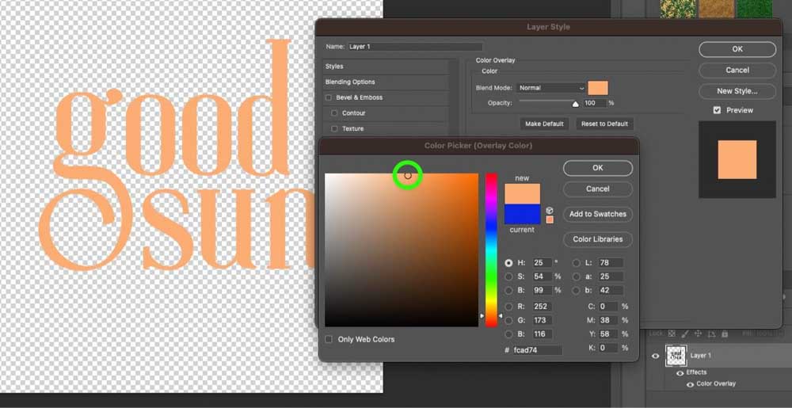The width and height of the screenshot is (792, 408).
Task: Select the brightness B radio beside 99
Action: [x=508, y=290]
